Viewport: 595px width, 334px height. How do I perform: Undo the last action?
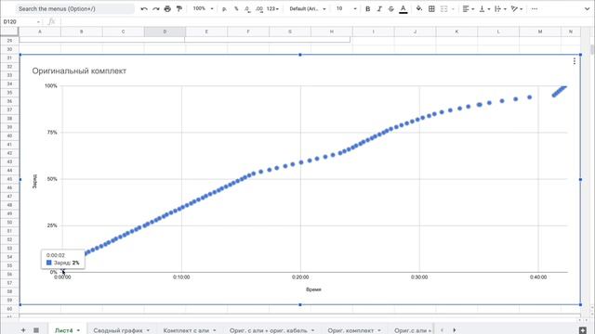[144, 8]
